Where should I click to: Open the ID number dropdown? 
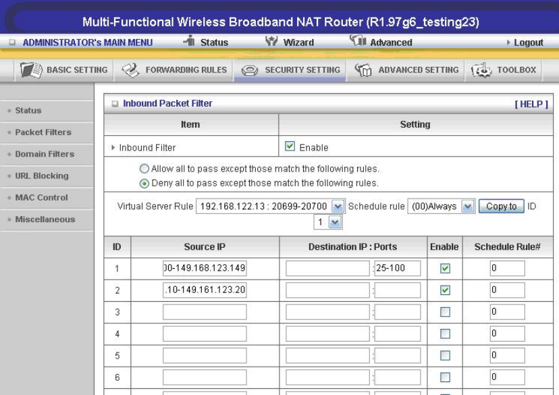tap(328, 222)
